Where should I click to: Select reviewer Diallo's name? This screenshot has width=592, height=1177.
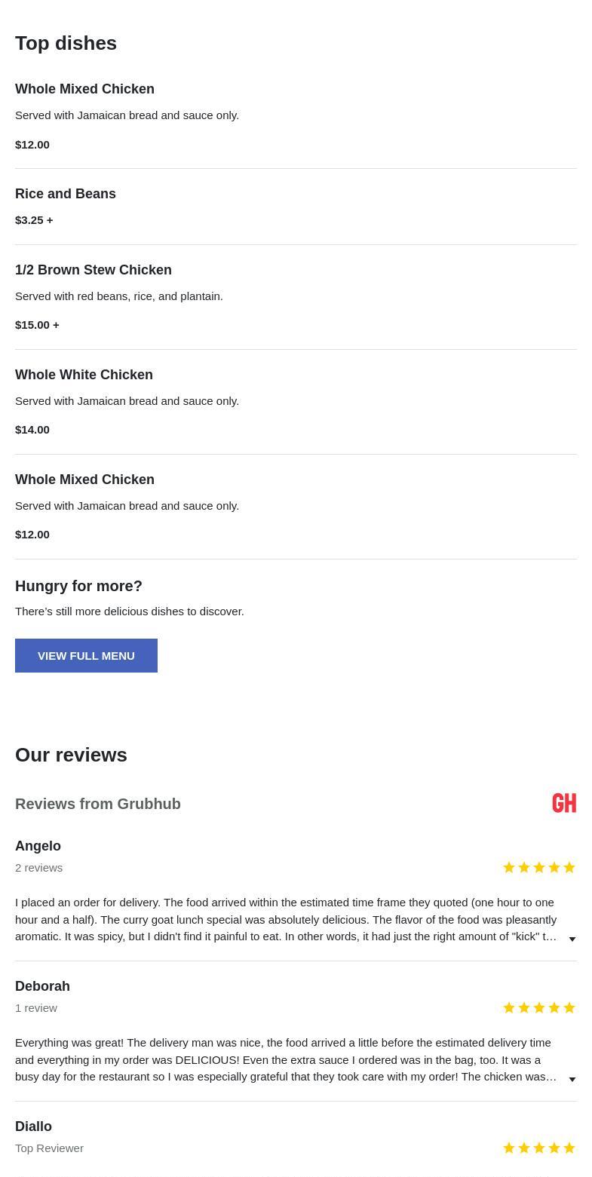tap(33, 1126)
